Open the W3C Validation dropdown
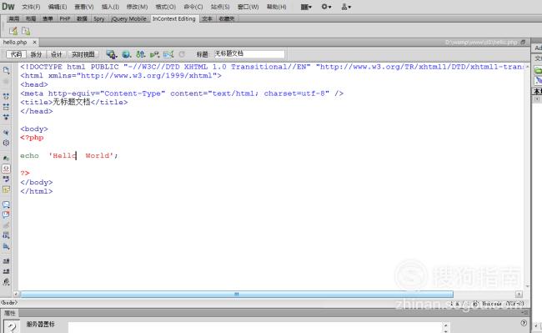This screenshot has height=333, width=542. [154, 54]
